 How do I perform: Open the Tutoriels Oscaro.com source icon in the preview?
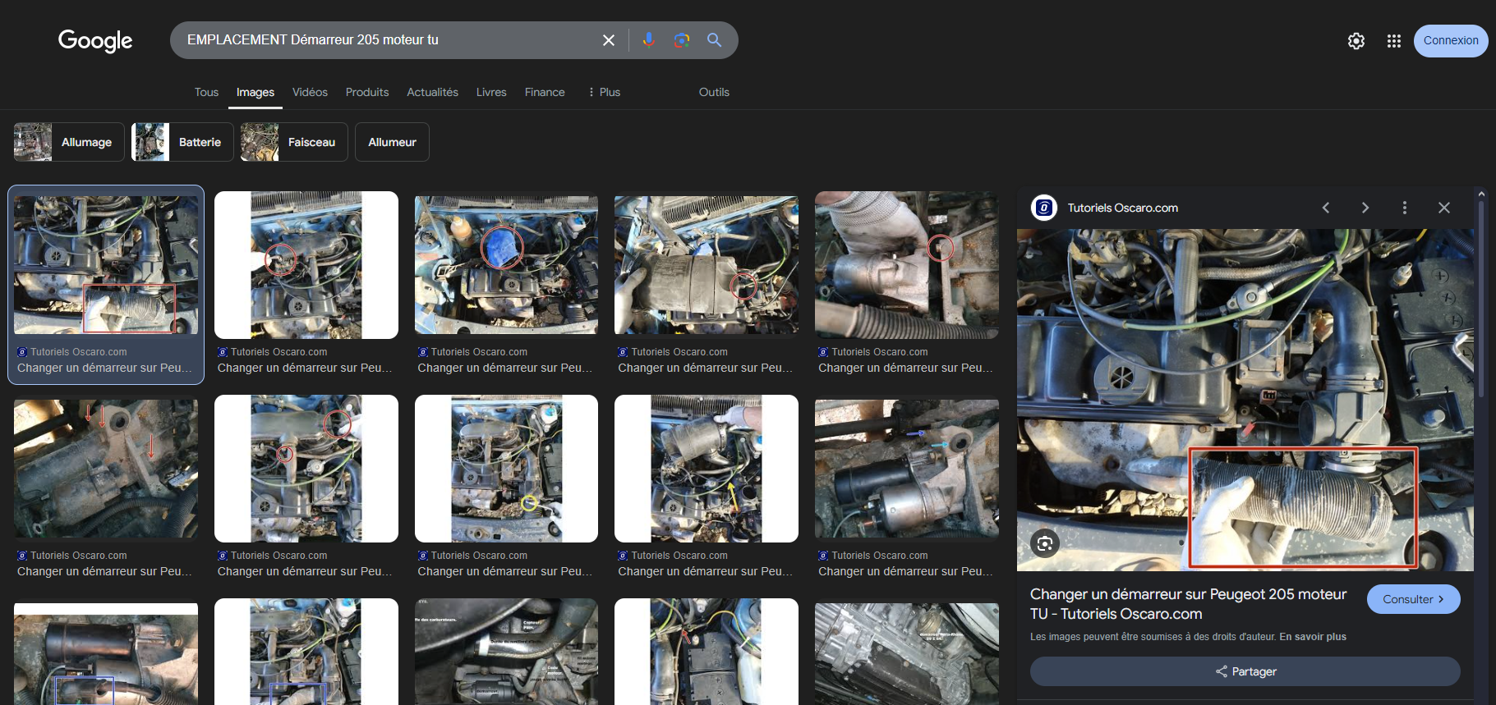click(x=1044, y=208)
